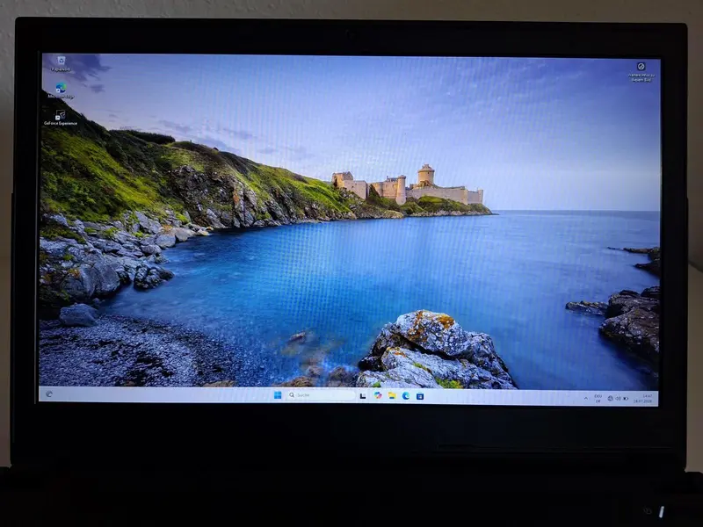703x527 pixels.
Task: Open Microsoft Store from the taskbar
Action: pyautogui.click(x=420, y=396)
